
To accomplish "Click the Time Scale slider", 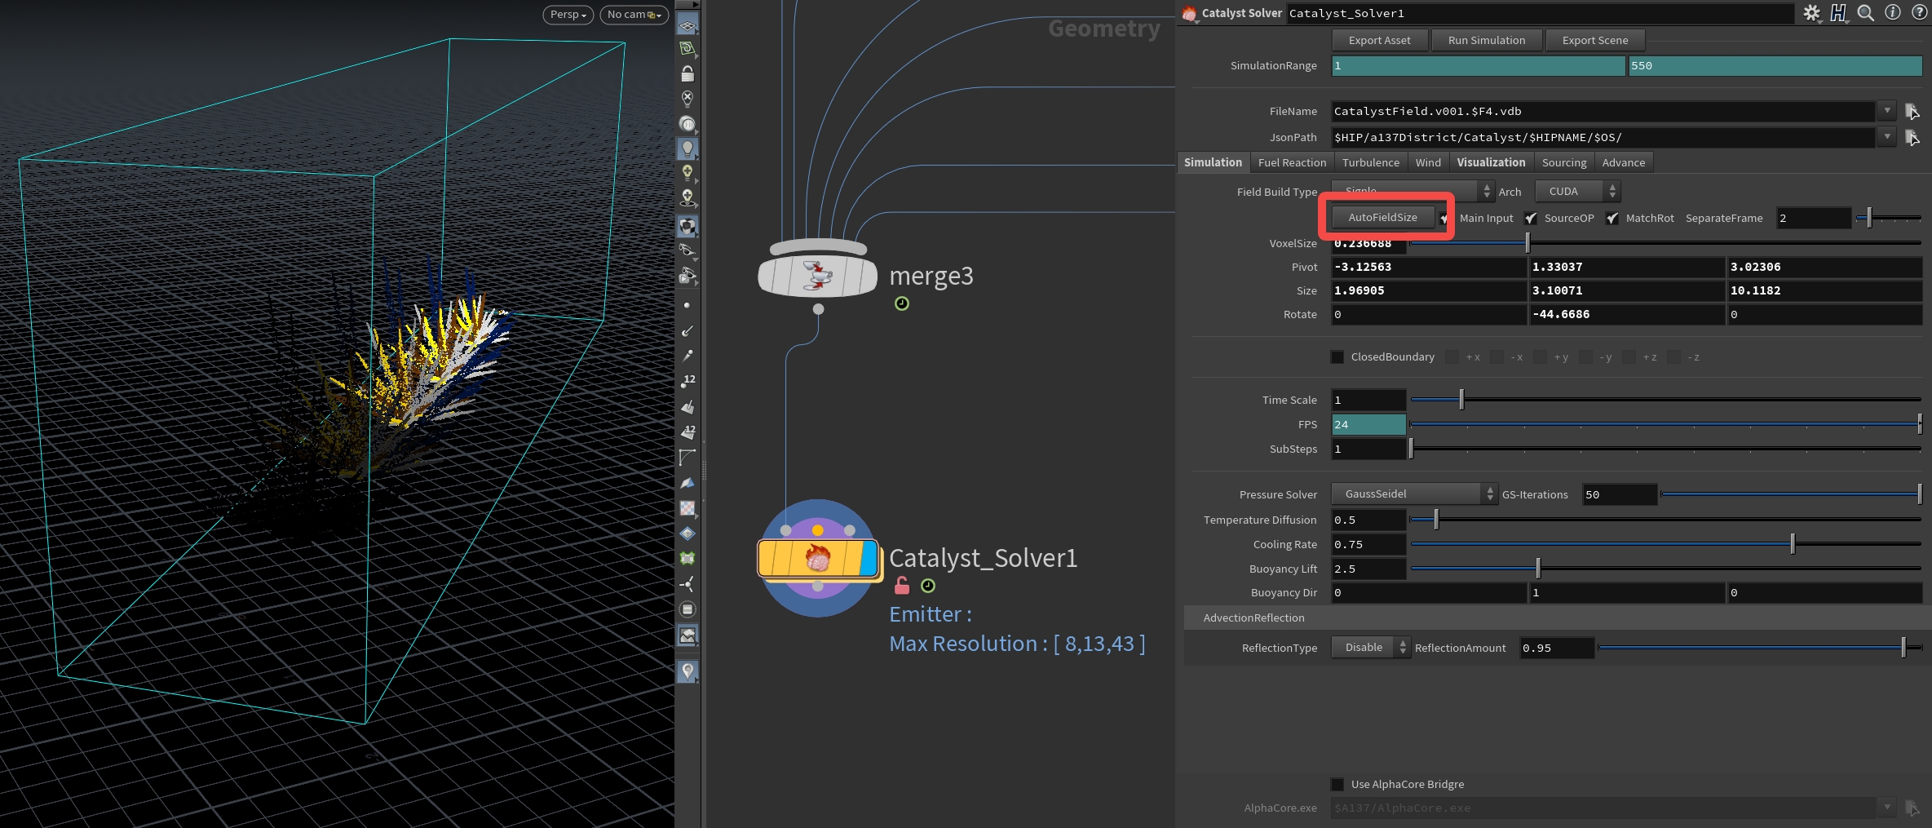I will pyautogui.click(x=1665, y=400).
